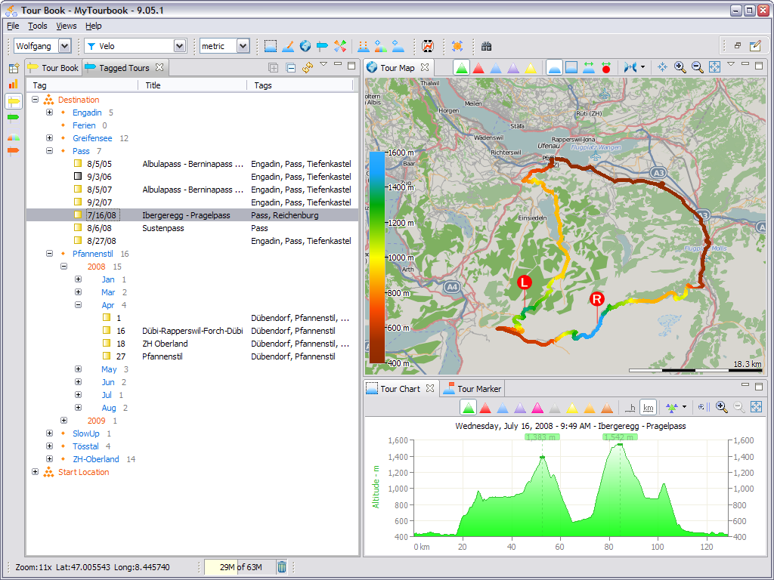Zoom in on the Tour Chart

[x=721, y=407]
